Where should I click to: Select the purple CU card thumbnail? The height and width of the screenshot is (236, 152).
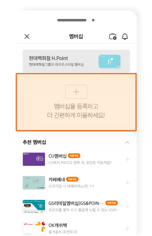point(34,159)
